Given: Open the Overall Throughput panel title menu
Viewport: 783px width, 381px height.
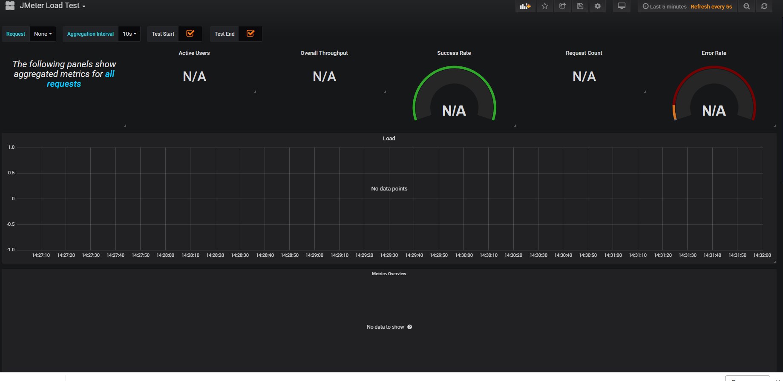Looking at the screenshot, I should tap(324, 53).
